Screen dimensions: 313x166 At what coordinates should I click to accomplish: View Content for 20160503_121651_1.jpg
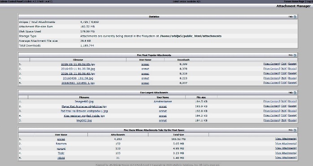click(x=272, y=83)
